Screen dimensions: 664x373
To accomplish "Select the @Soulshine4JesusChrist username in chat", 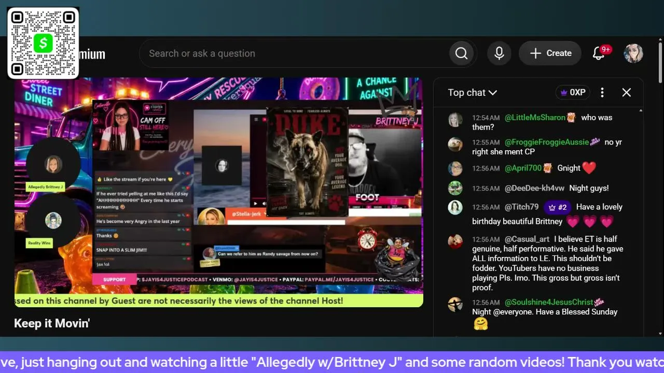I will coord(549,302).
